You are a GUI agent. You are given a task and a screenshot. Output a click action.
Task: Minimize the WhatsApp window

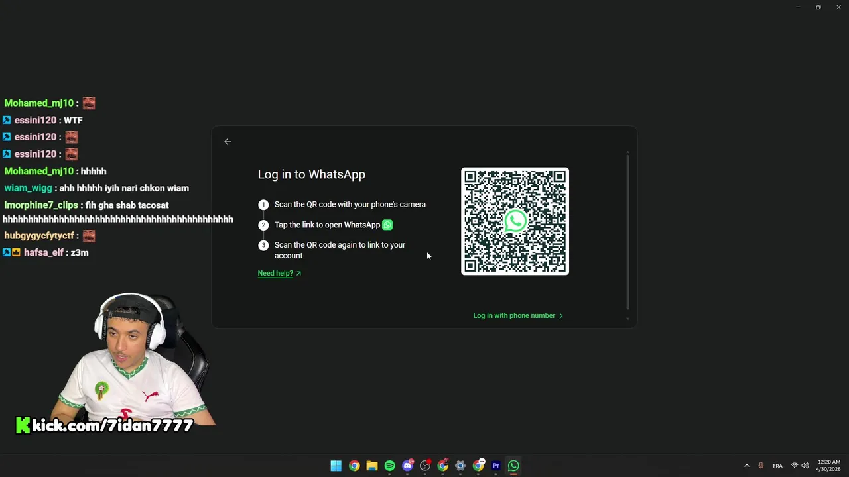click(x=798, y=7)
